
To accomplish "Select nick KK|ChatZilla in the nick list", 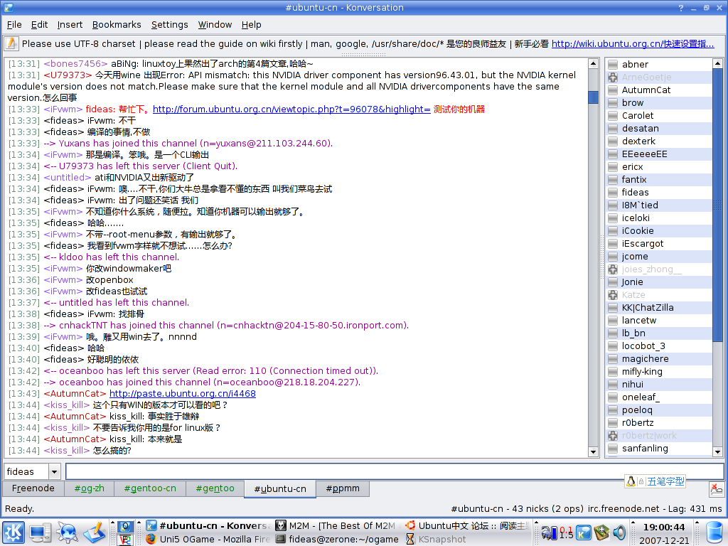I will click(658, 308).
